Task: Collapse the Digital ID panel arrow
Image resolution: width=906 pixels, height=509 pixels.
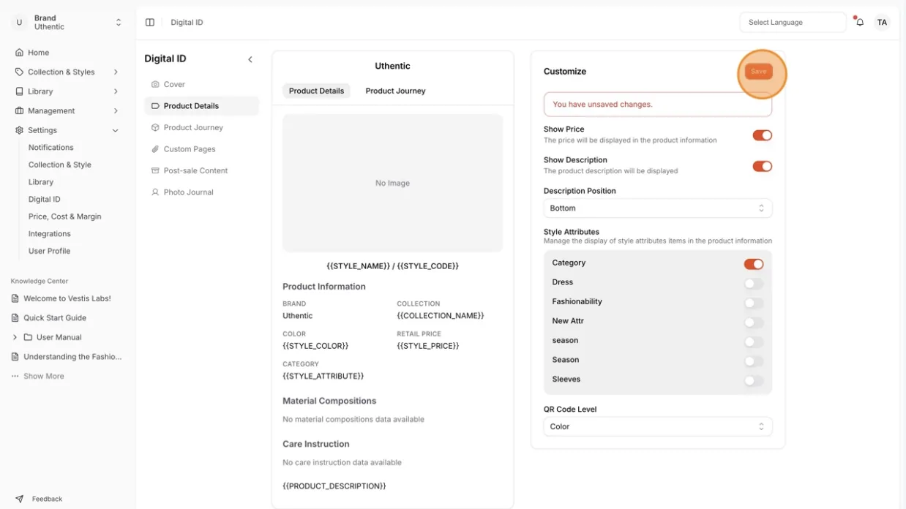Action: click(x=250, y=59)
